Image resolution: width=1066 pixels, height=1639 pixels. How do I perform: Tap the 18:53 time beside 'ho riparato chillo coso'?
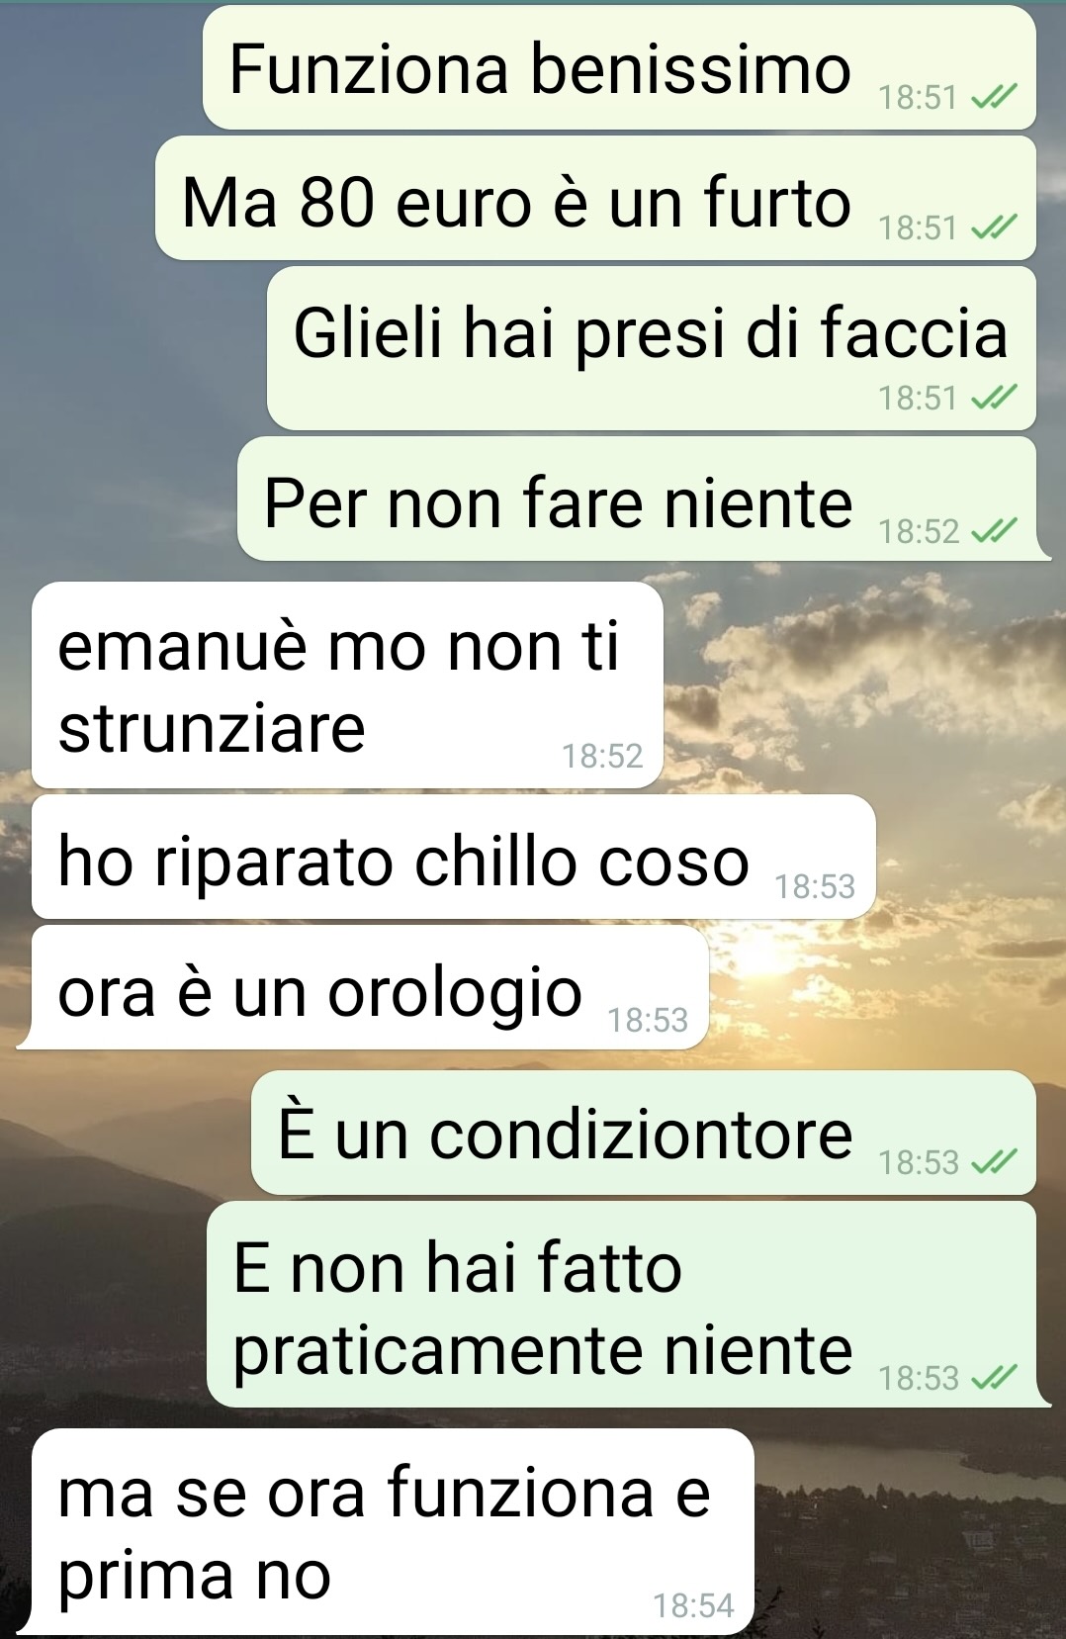pos(815,886)
